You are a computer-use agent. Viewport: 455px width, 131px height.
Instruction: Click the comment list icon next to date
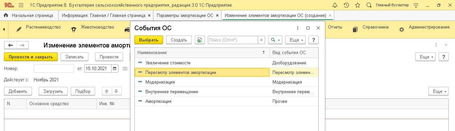click(125, 69)
